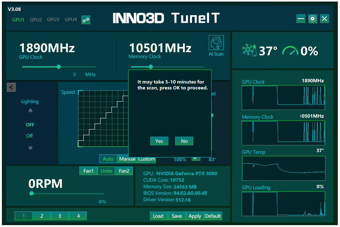The width and height of the screenshot is (340, 227).
Task: Click the Memory Clock history graph
Action: tap(283, 133)
